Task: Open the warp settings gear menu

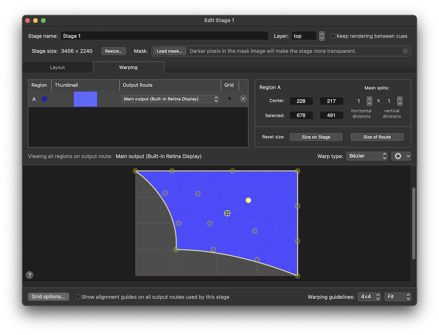Action: (401, 156)
